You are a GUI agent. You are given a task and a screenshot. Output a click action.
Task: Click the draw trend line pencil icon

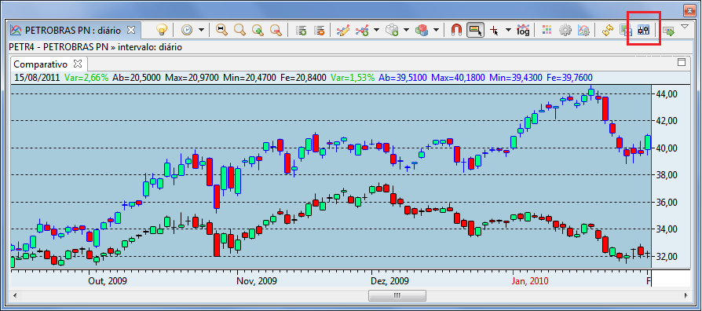(x=342, y=30)
